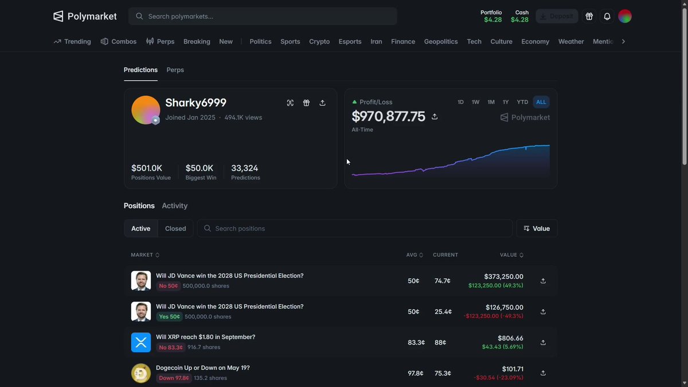Click the Deposit button
Screen dimensions: 688x387
557,16
